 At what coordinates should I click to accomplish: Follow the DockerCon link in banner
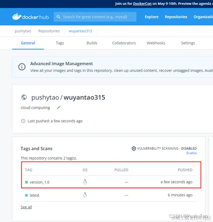tap(142, 4)
